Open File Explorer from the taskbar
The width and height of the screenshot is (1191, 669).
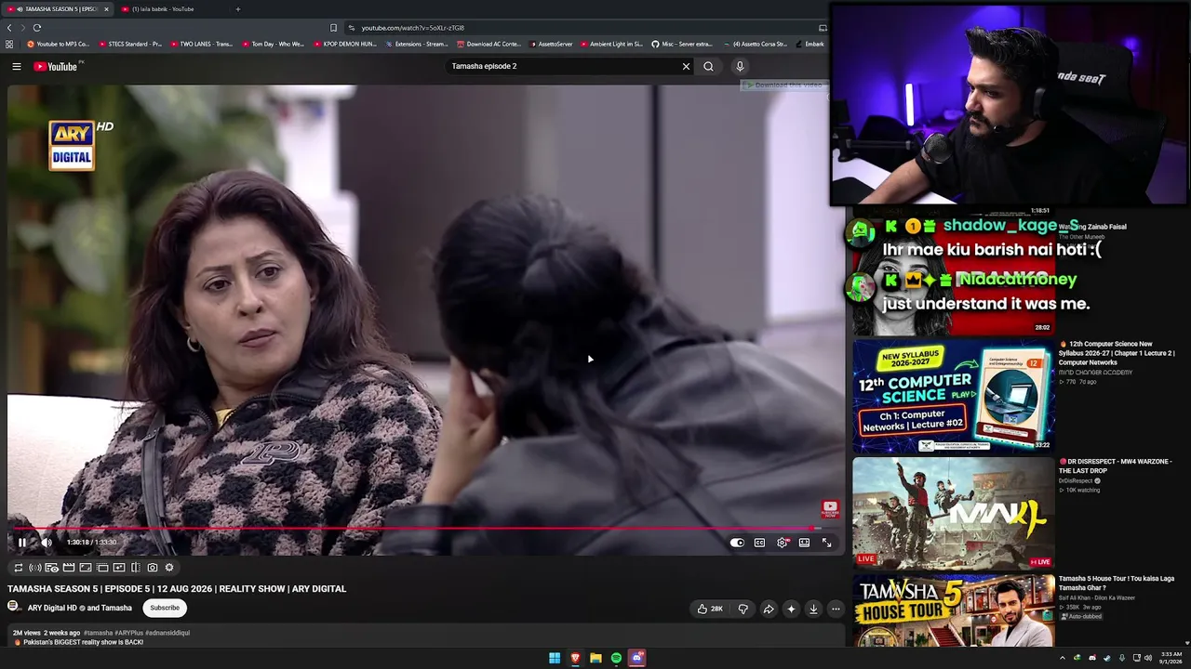[x=595, y=658]
